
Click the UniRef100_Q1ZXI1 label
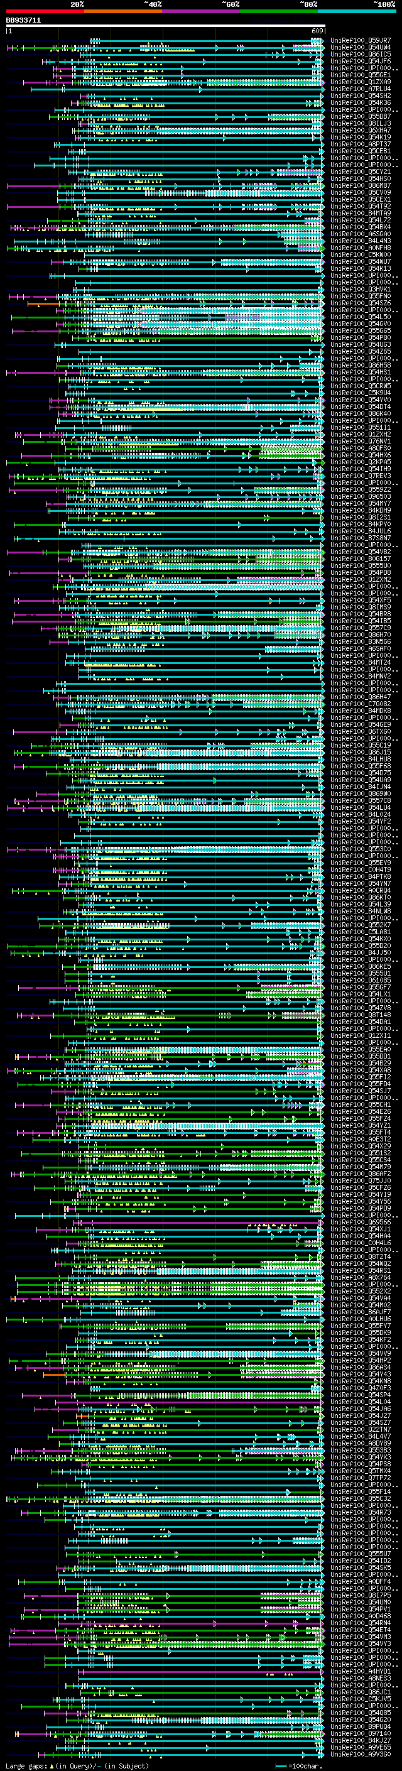point(361,1035)
